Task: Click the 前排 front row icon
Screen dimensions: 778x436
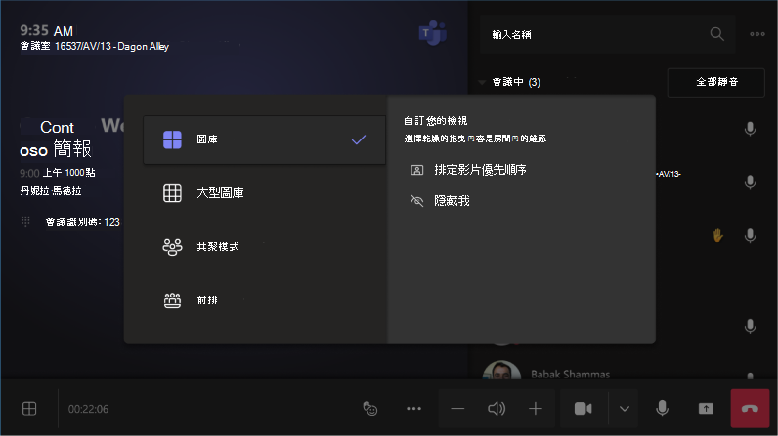Action: coord(172,299)
